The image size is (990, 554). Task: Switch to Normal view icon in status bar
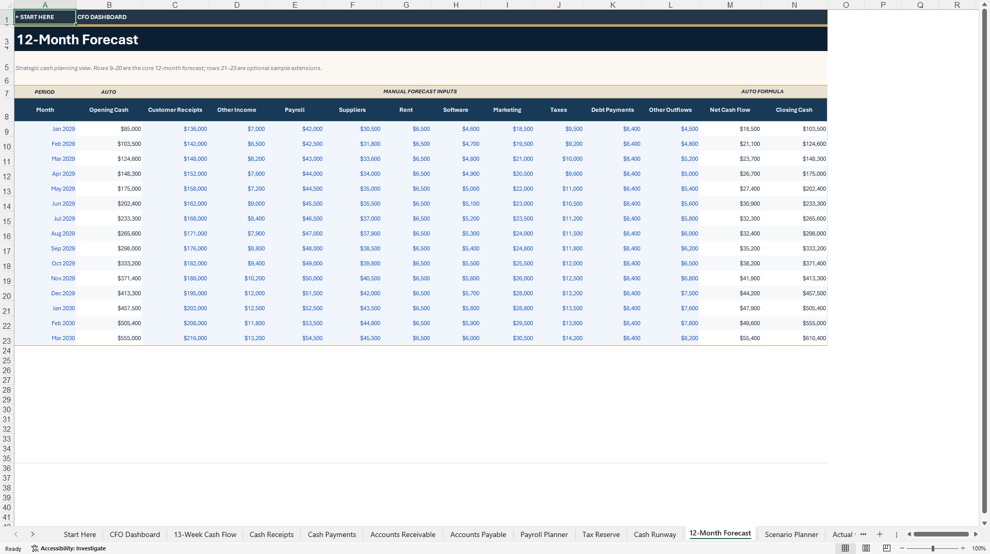click(845, 548)
